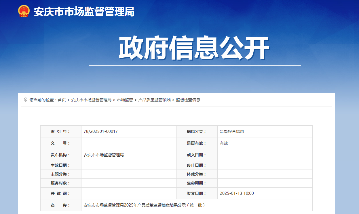
Task: Navigate to 监督检查信息 breadcrumb link
Action: [188, 100]
